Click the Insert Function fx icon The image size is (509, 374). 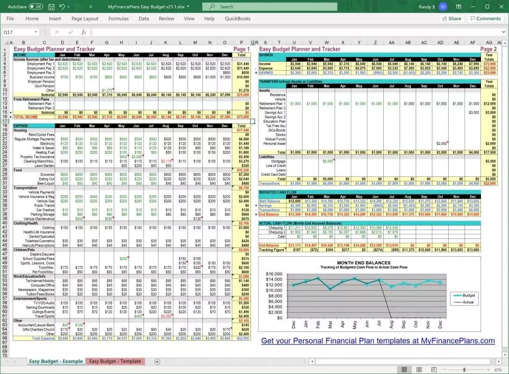click(x=84, y=32)
